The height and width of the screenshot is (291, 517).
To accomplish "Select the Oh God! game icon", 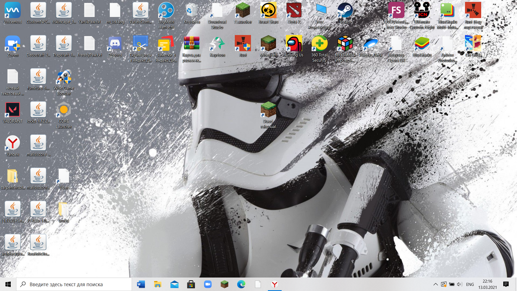I will point(473,46).
